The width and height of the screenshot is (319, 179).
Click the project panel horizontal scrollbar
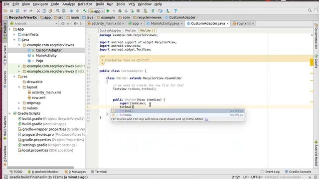pyautogui.click(x=41, y=168)
